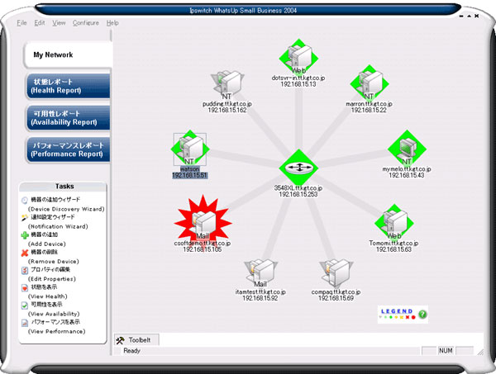This screenshot has height=374, width=496.
Task: Click the Notification Wizard wand icon
Action: pos(25,217)
